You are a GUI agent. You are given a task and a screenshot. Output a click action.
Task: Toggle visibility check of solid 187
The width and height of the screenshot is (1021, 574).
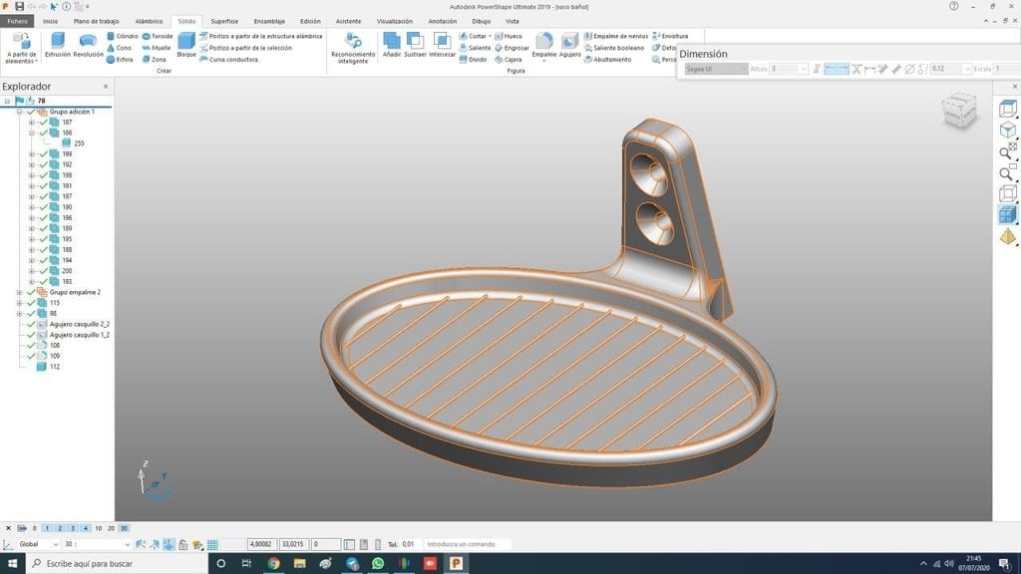(x=44, y=122)
